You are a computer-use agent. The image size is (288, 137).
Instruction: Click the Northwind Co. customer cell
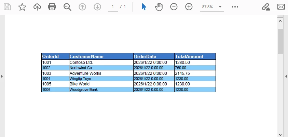pos(101,68)
